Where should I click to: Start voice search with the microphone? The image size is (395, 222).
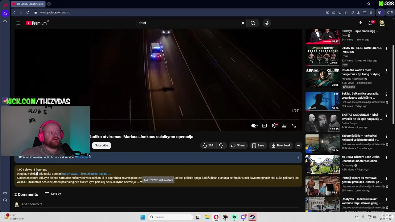[x=267, y=23]
